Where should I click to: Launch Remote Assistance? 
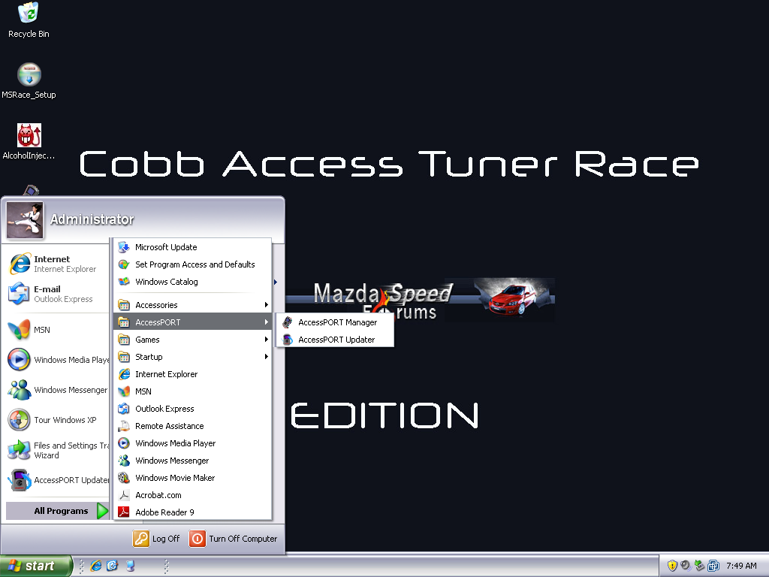click(193, 426)
